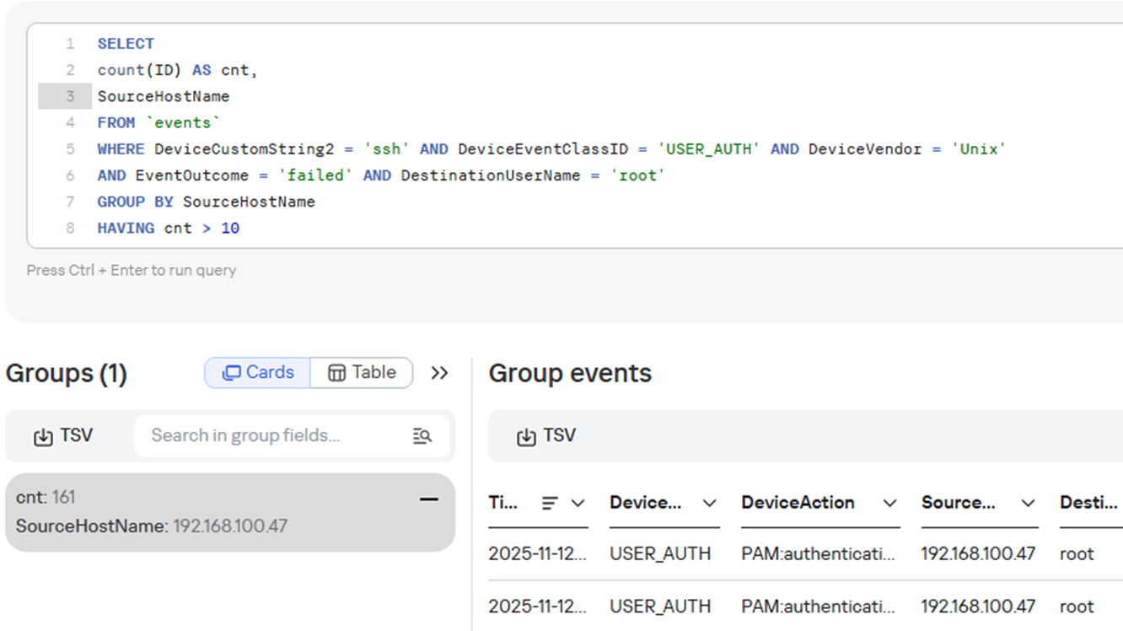Click the group fields search filter icon
Image resolution: width=1123 pixels, height=631 pixels.
[422, 436]
